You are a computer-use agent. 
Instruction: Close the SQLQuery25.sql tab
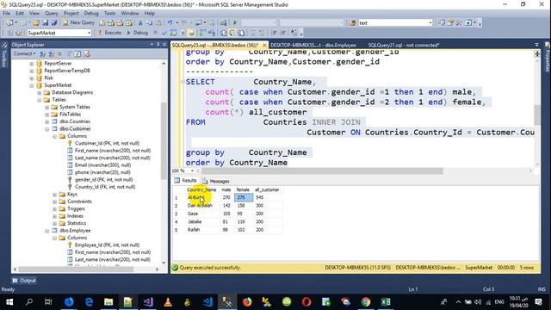pos(264,45)
